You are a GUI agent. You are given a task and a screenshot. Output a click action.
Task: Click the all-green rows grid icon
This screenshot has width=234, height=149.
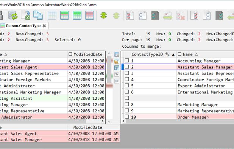[77, 16]
